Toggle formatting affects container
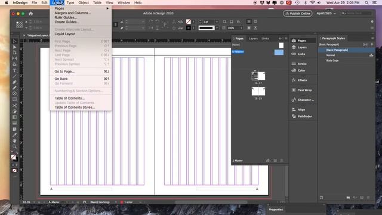Viewport: 382px width, 215px height. (13, 165)
